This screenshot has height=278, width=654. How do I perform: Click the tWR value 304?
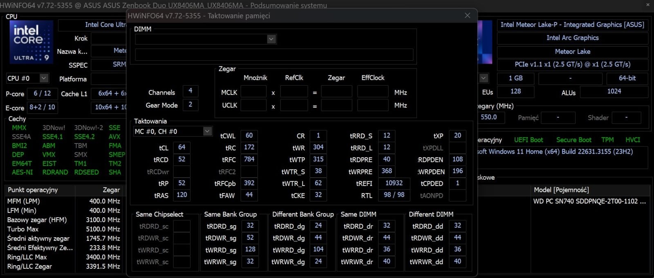(318, 148)
